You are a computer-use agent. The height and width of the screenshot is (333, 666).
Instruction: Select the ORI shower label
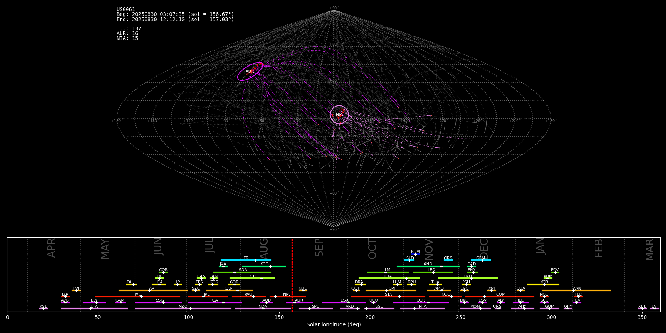[x=392, y=289]
